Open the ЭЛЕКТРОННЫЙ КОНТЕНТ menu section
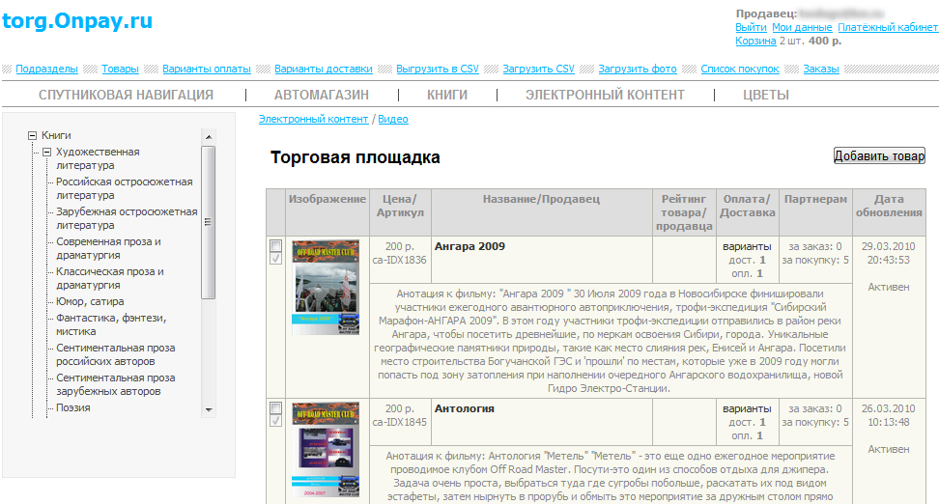939x504 pixels. (x=605, y=95)
